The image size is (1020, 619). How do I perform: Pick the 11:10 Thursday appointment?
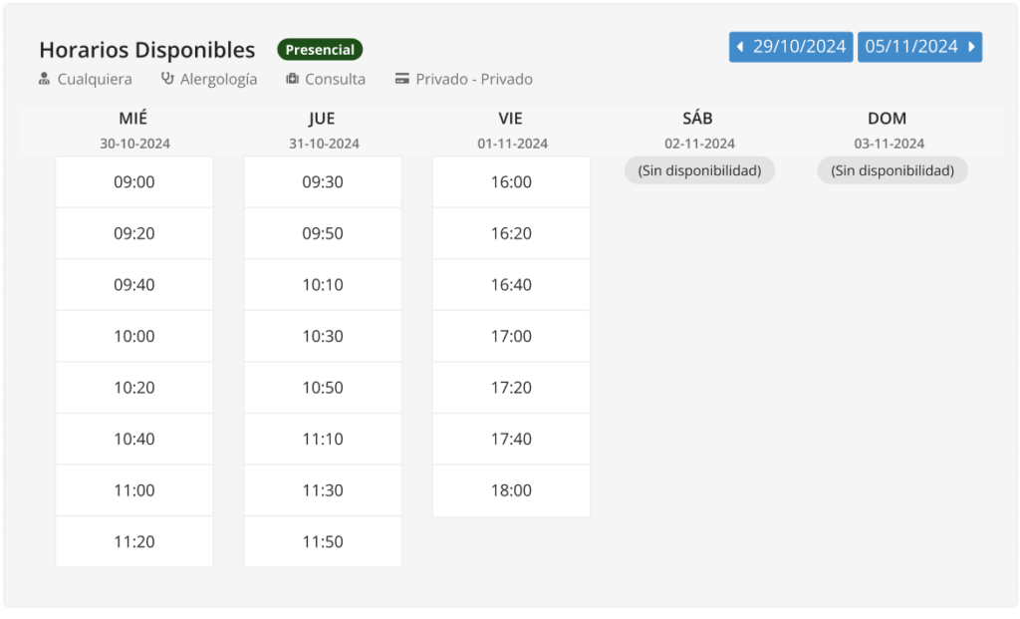(323, 440)
